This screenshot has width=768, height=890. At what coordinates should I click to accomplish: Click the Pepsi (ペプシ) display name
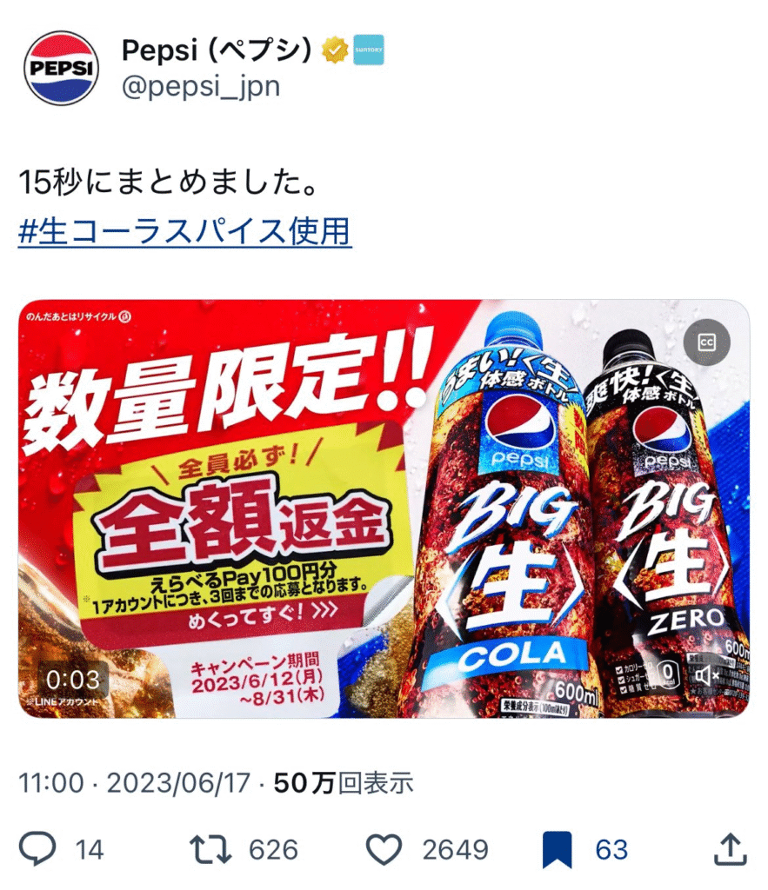point(217,50)
